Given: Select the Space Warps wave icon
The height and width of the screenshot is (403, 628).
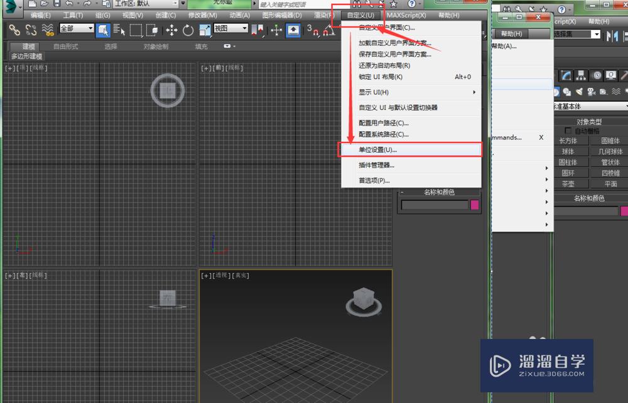Looking at the screenshot, I should tap(616, 92).
